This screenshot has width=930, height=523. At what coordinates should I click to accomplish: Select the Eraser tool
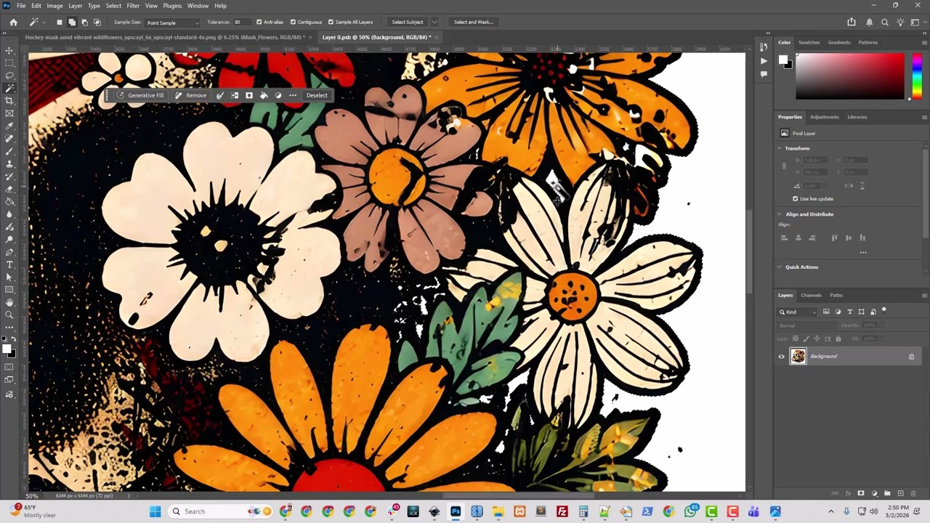9,189
